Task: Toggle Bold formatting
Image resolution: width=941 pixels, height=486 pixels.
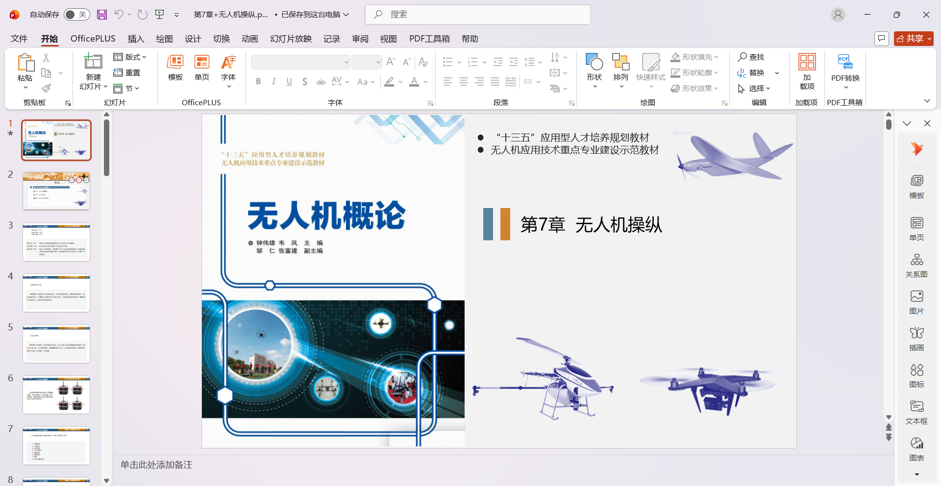Action: click(258, 82)
